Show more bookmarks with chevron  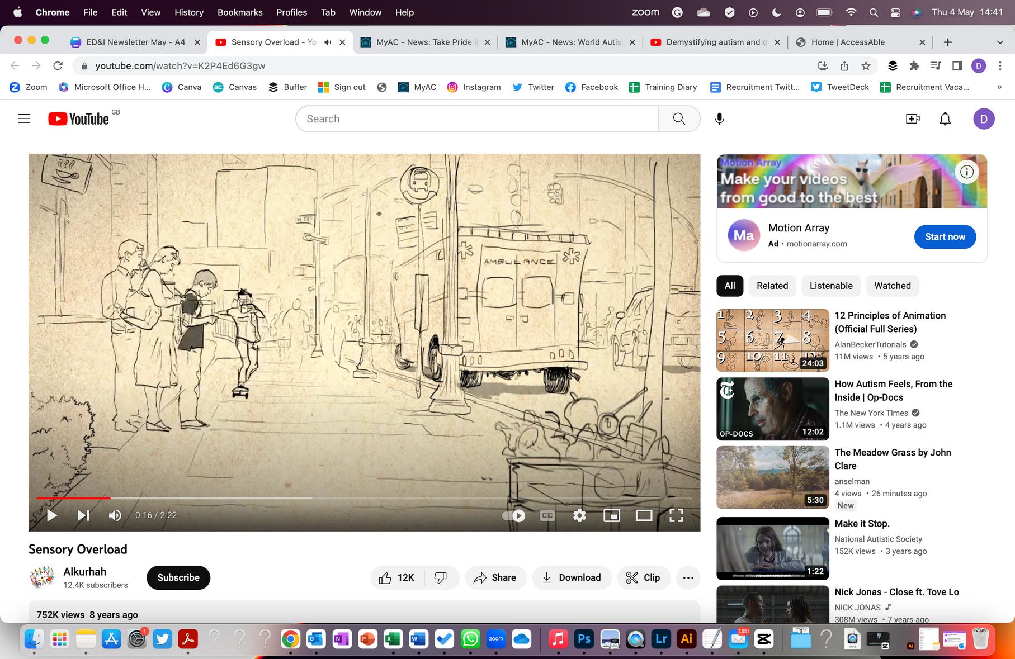tap(999, 87)
